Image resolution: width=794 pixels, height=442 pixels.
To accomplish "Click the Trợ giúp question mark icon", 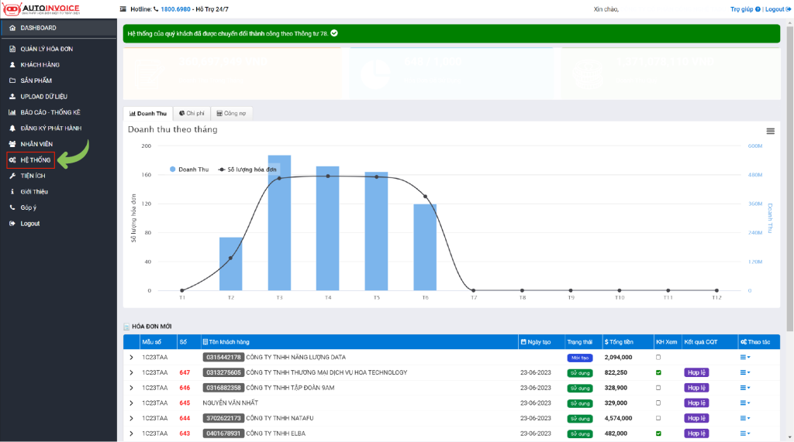I will (758, 9).
